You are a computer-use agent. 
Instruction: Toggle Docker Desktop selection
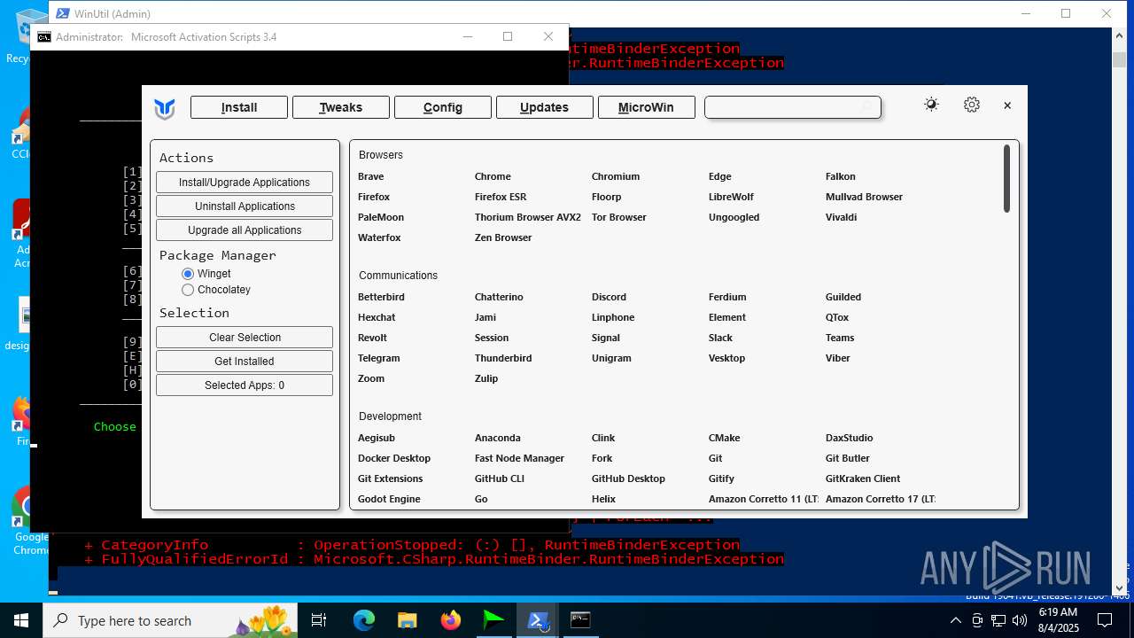394,458
